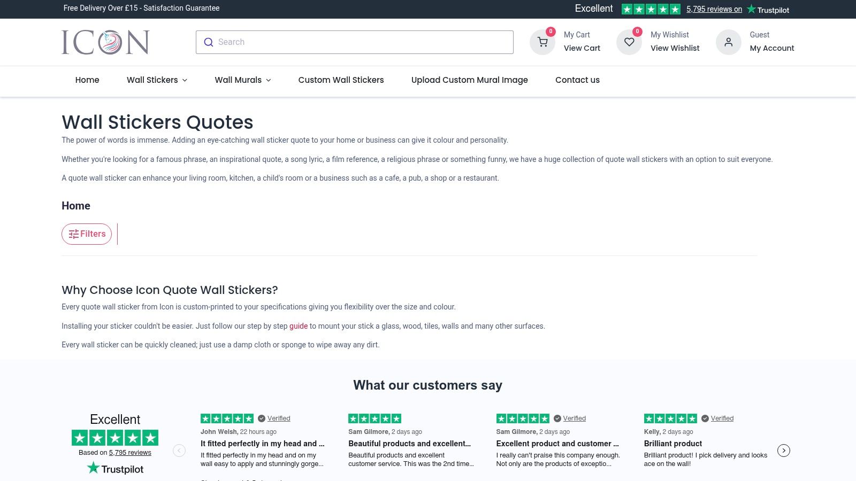This screenshot has width=856, height=481.
Task: Open review 'It fitted perfectly in my head'
Action: [263, 444]
